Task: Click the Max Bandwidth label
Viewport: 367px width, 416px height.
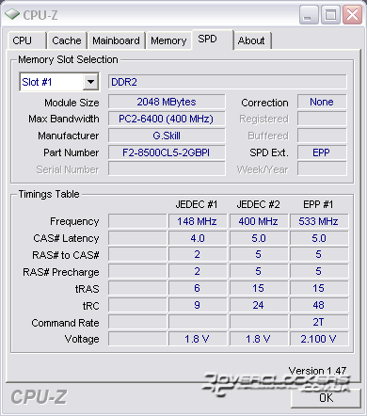Action: click(64, 119)
